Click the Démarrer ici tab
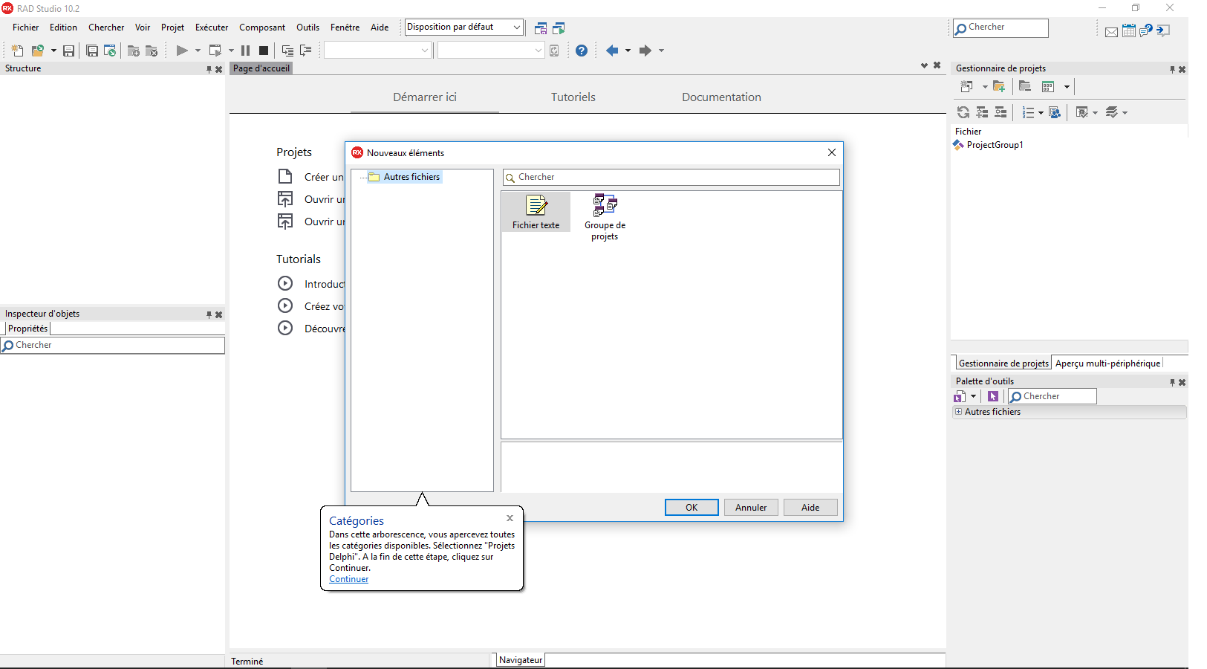1207x669 pixels. tap(424, 97)
